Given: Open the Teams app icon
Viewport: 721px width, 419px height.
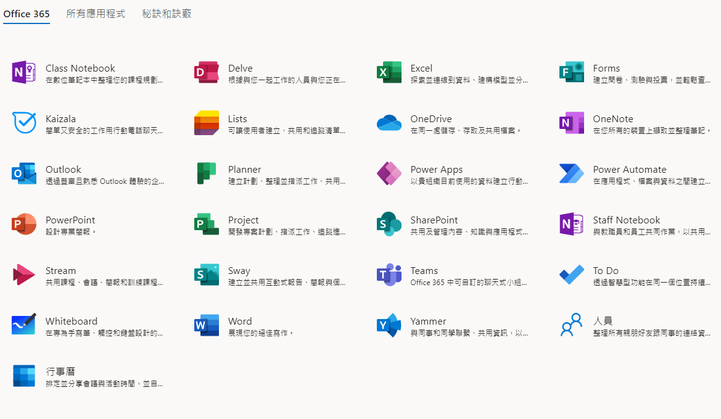Looking at the screenshot, I should click(389, 275).
